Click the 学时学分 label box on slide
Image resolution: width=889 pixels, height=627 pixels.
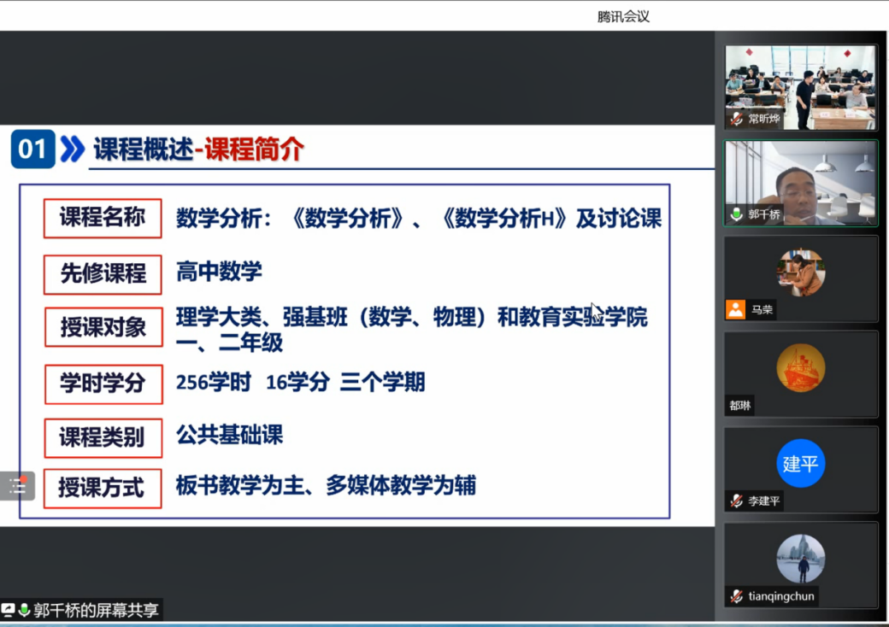(103, 384)
